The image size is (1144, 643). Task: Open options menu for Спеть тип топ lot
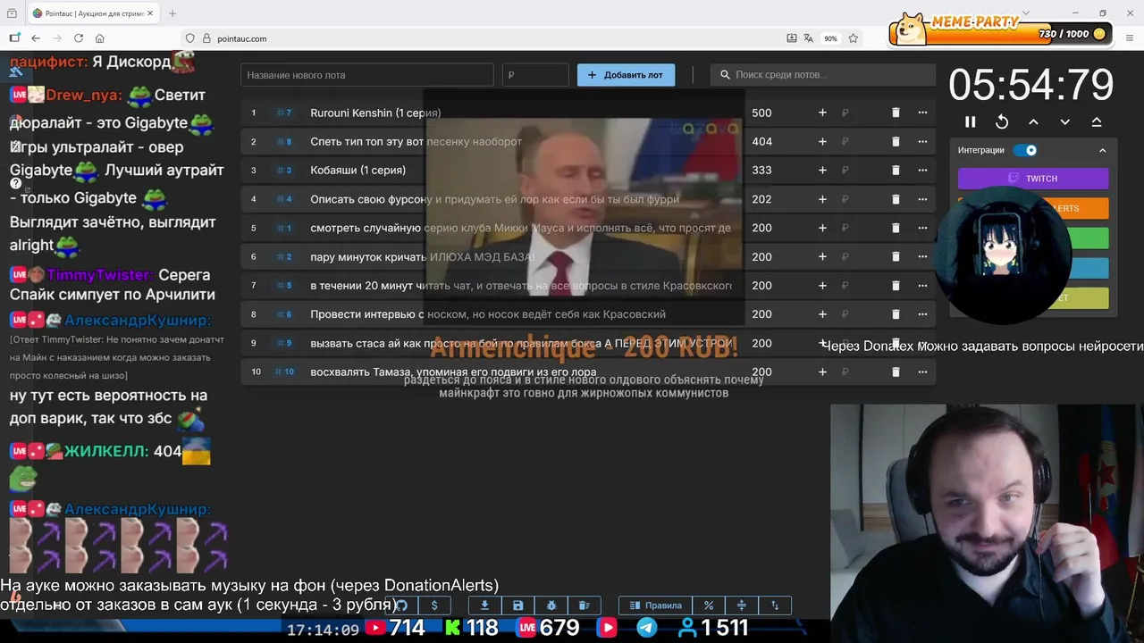pyautogui.click(x=922, y=141)
